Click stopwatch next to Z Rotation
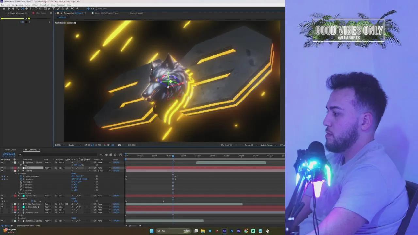The width and height of the screenshot is (418, 235). pos(21,190)
